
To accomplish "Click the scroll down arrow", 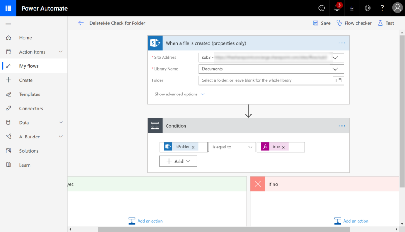I will 402,224.
